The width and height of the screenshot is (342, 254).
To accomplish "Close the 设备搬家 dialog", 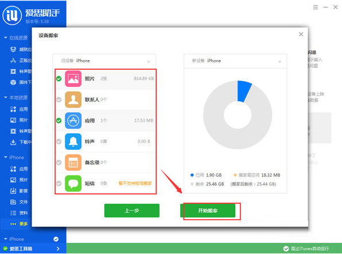I will 301,34.
